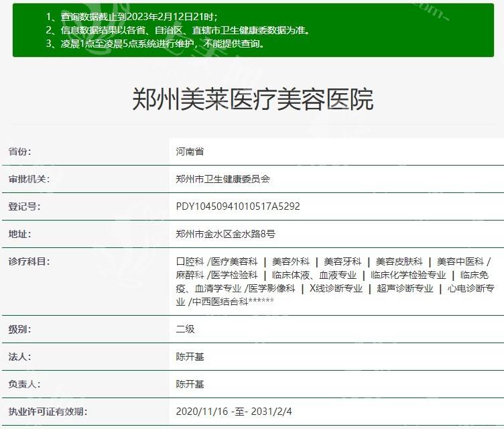This screenshot has width=504, height=429.
Task: Click the 负责人 label
Action: 24,384
